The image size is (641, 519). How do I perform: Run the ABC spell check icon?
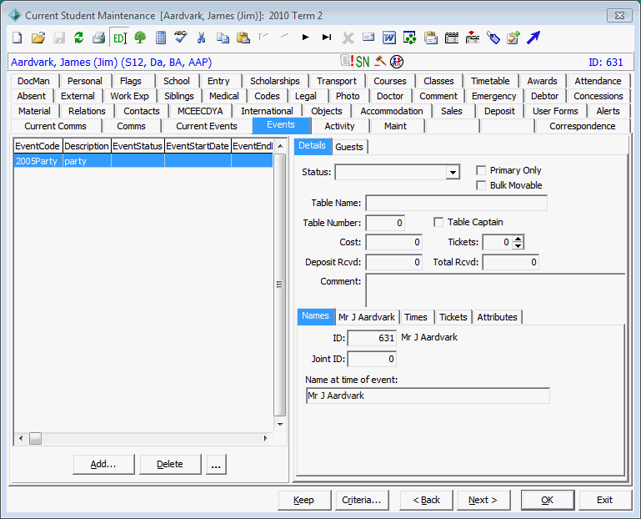click(x=180, y=37)
